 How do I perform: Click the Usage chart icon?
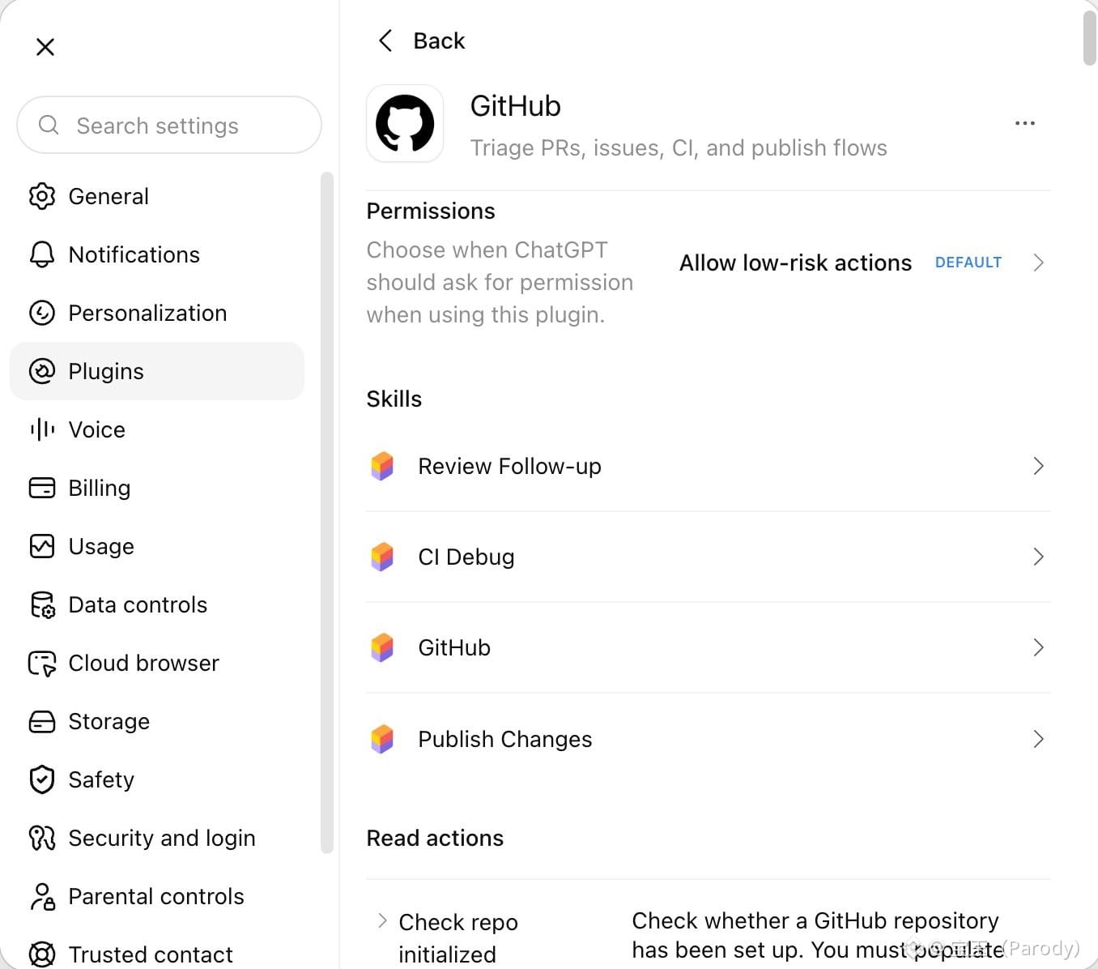click(42, 546)
